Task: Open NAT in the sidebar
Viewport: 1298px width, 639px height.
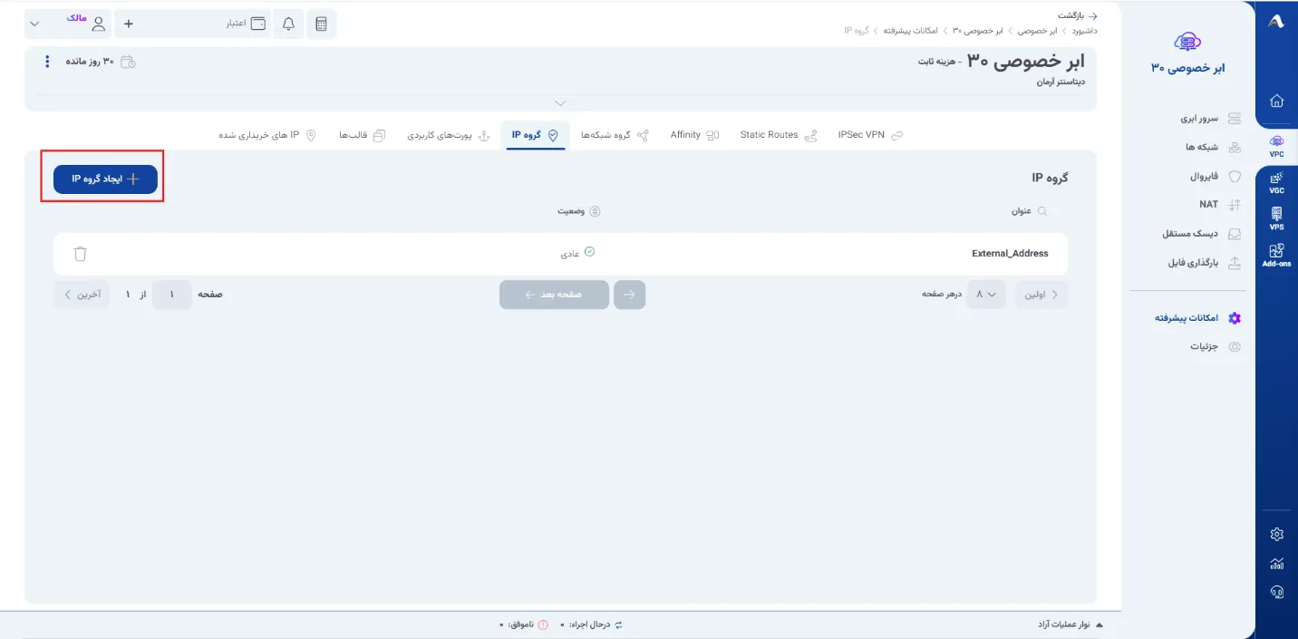Action: pyautogui.click(x=1219, y=205)
